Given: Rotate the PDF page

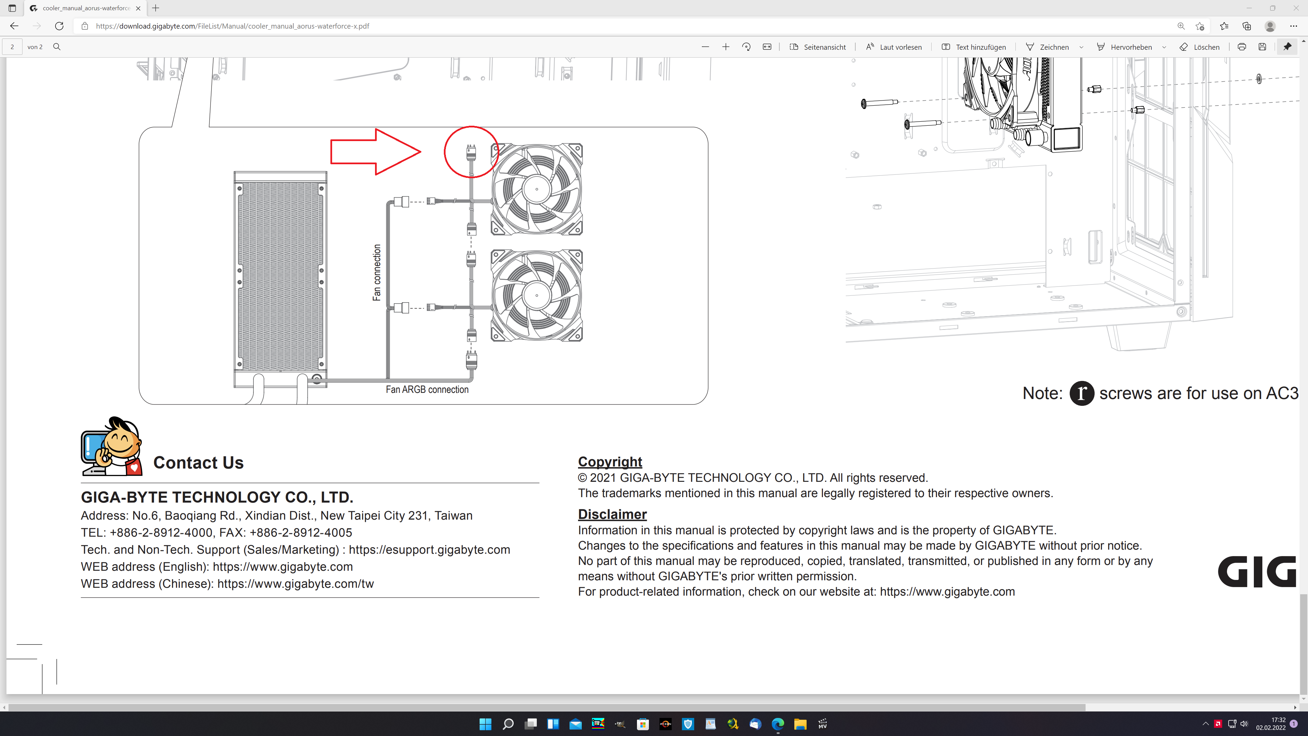Looking at the screenshot, I should pos(746,47).
